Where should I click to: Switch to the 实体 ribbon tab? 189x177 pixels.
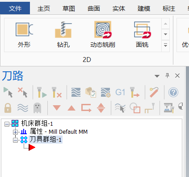(119, 8)
